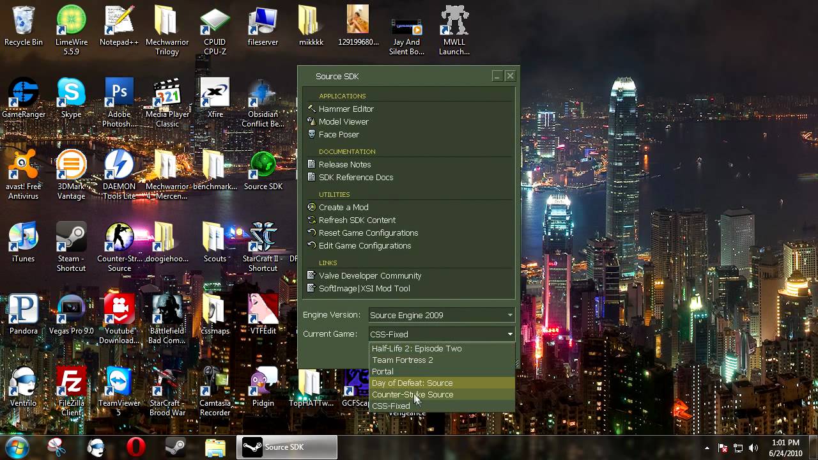Viewport: 818px width, 460px height.
Task: Show hidden system tray icons
Action: (707, 448)
